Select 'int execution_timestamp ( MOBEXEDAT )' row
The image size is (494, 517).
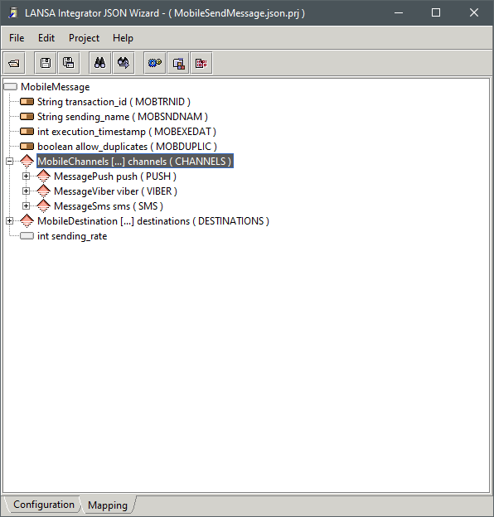click(127, 131)
